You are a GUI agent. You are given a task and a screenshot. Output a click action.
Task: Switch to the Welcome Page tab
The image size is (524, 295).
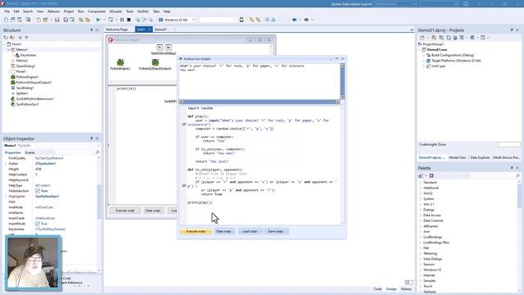116,29
